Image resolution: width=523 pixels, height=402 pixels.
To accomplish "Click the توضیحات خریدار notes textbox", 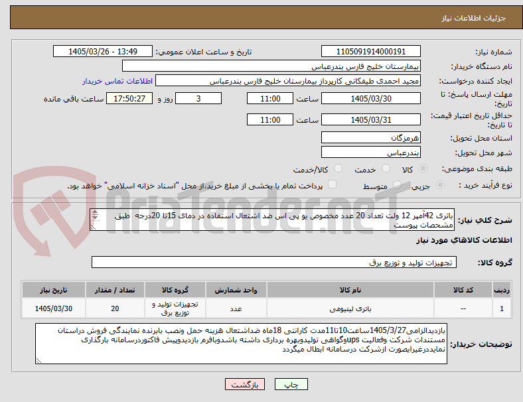I will (x=241, y=344).
